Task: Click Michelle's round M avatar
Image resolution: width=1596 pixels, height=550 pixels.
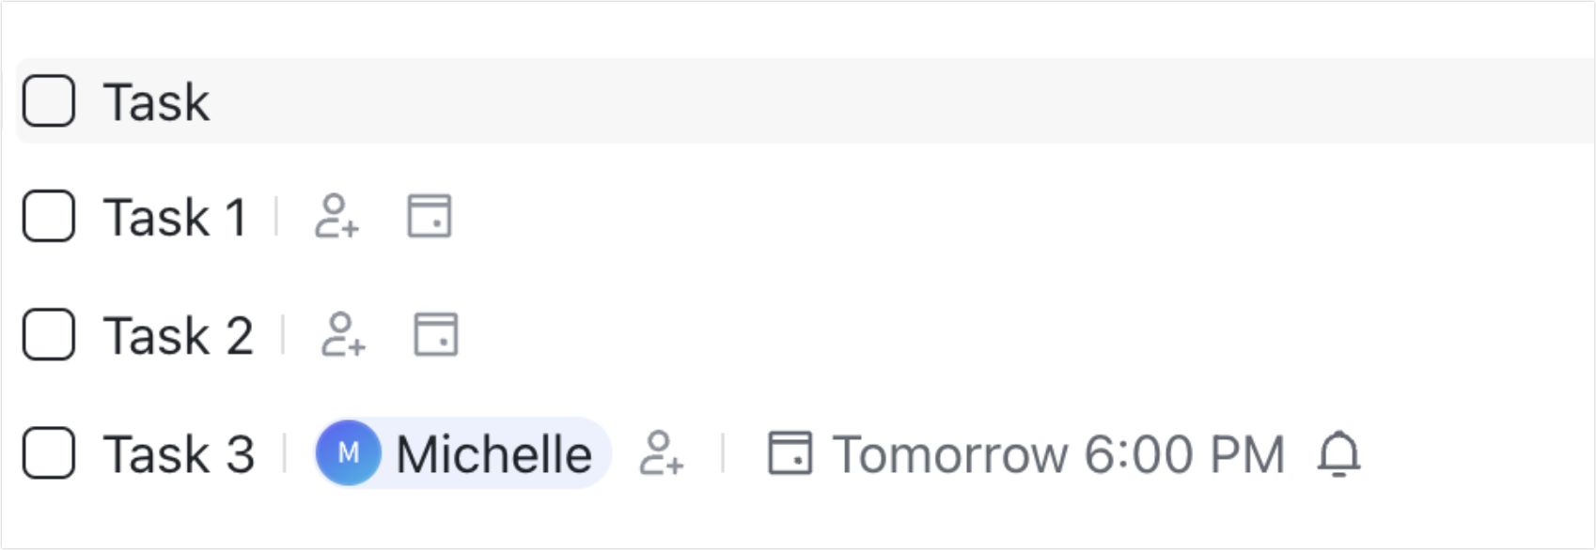Action: pos(349,453)
